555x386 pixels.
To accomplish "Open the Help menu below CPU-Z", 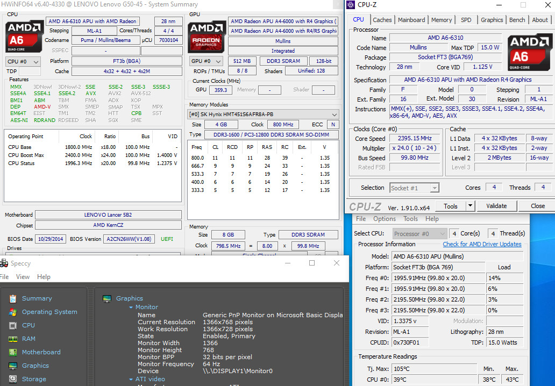I will point(432,219).
